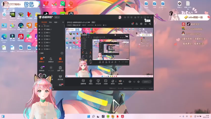The width and height of the screenshot is (211, 119).
Task: Expand the speaker options arrow
Action: 123,81
